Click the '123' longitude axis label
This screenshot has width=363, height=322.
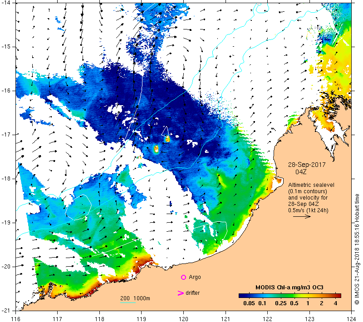click(309, 319)
